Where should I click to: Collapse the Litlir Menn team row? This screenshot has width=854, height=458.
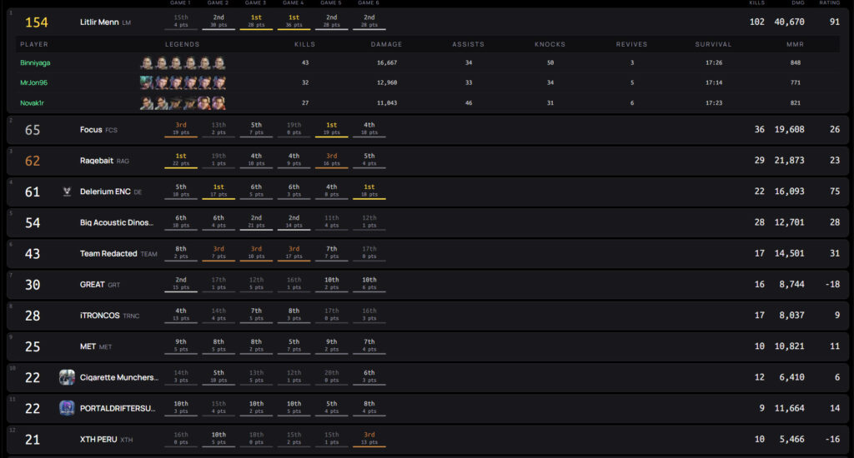[428, 22]
